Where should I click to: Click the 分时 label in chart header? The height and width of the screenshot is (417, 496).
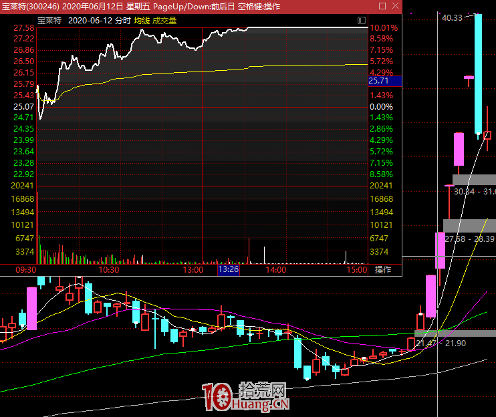[x=122, y=21]
